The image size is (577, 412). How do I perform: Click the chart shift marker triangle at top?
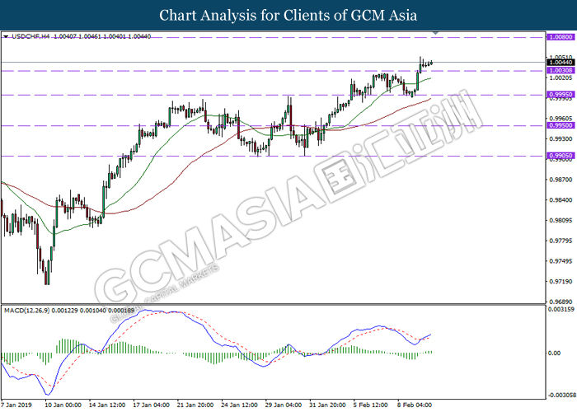(x=436, y=33)
